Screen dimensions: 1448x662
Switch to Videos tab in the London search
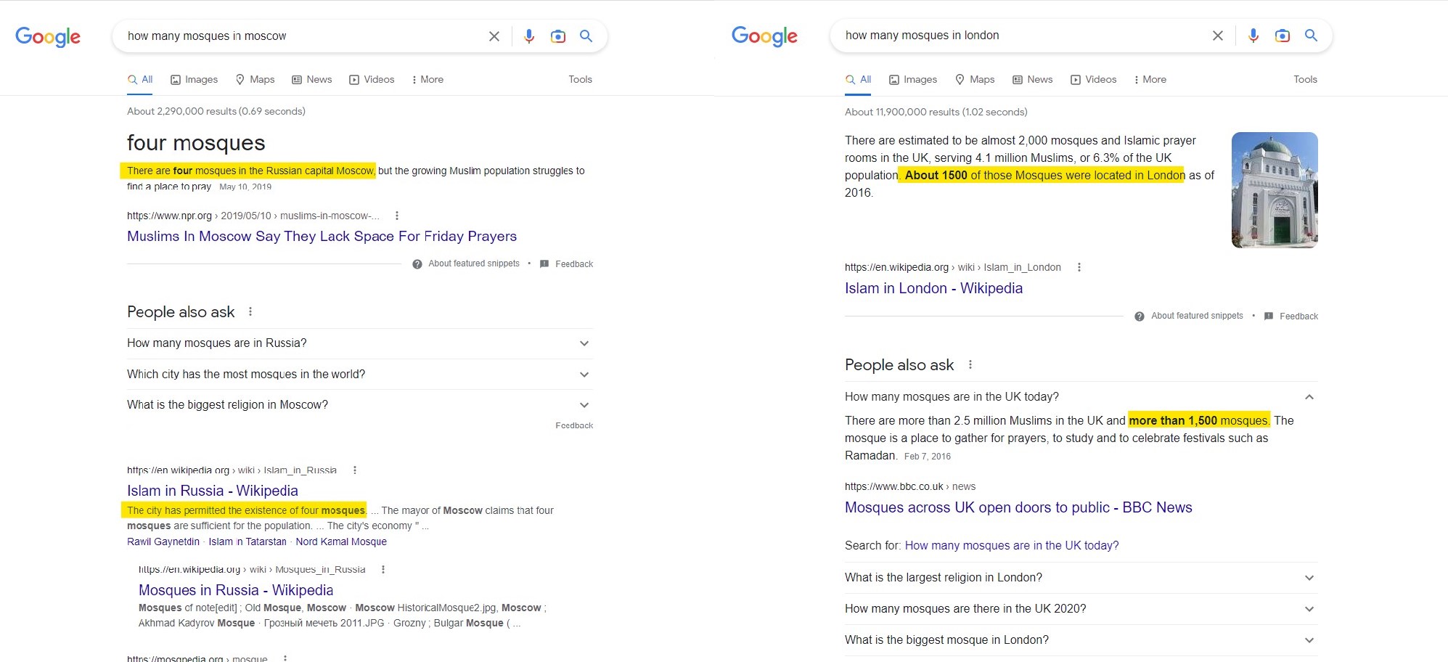pyautogui.click(x=1094, y=80)
